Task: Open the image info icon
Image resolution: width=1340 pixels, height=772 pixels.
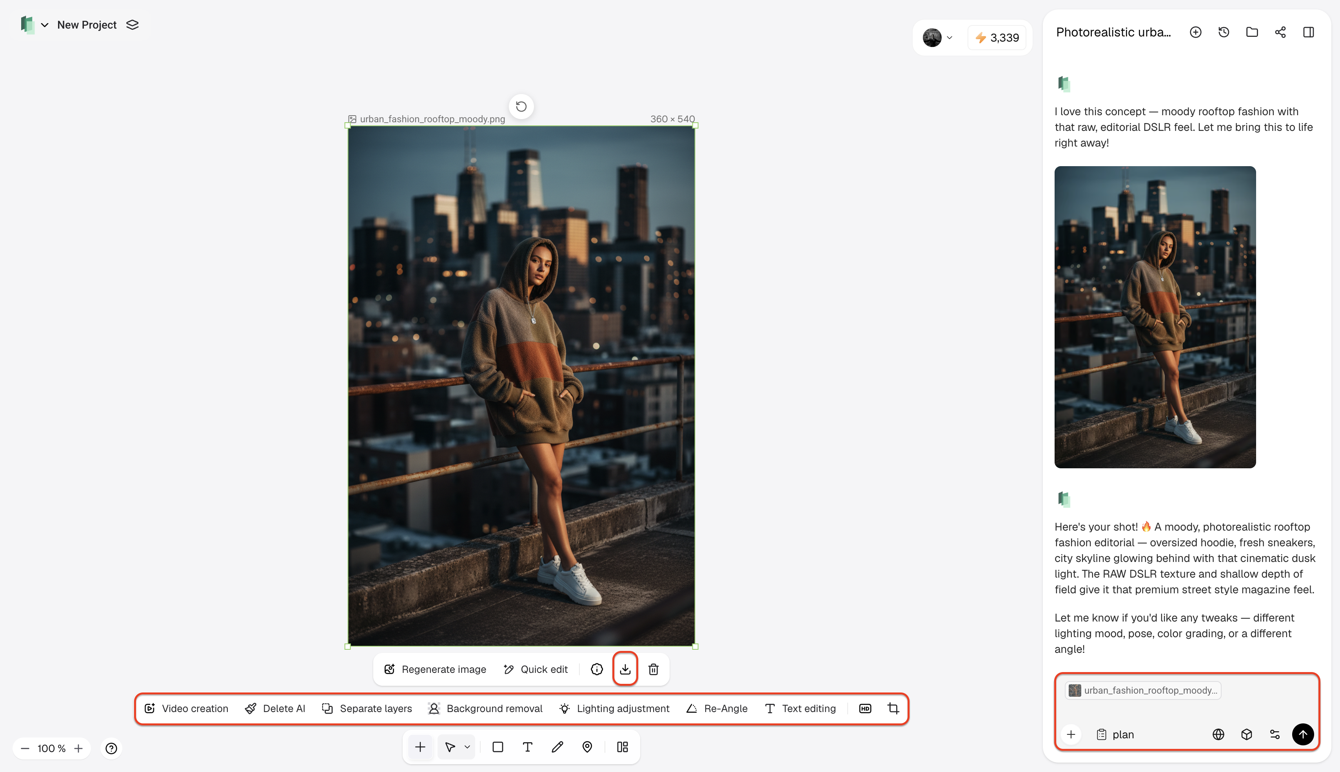Action: 597,669
